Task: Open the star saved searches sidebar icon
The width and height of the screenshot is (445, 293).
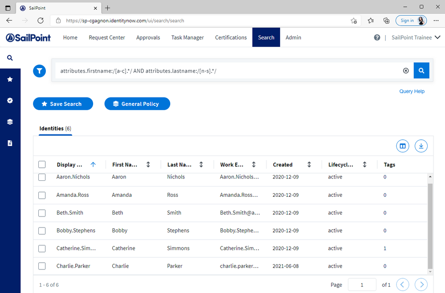Action: tap(10, 79)
